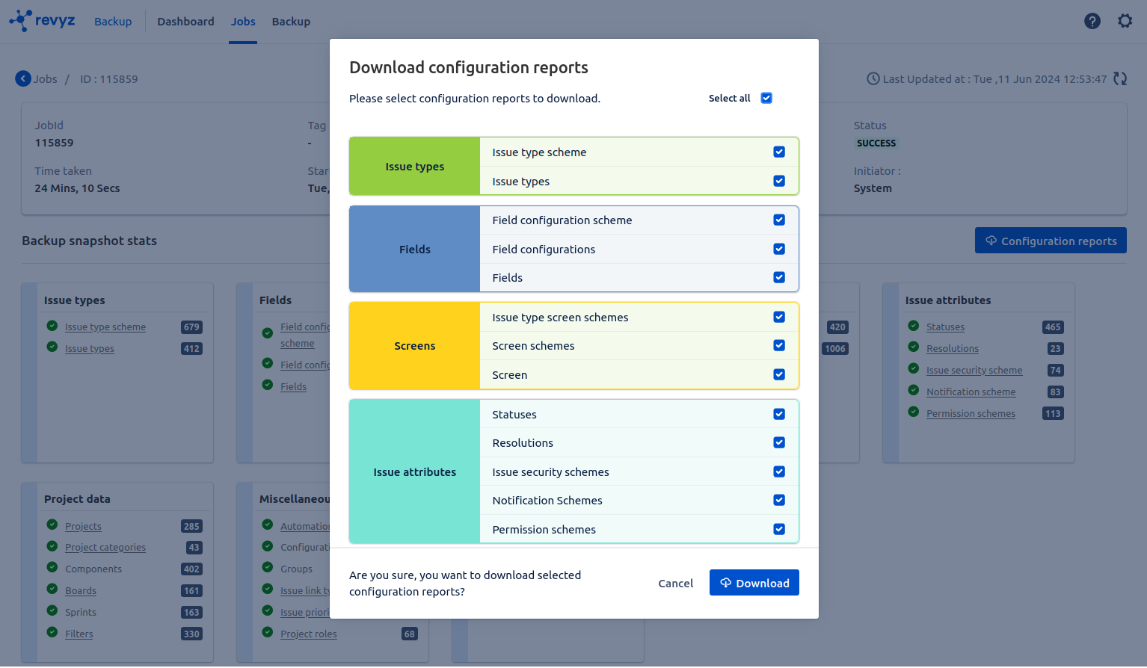The image size is (1147, 668).
Task: Toggle the Screen schemes checkbox
Action: (x=778, y=345)
